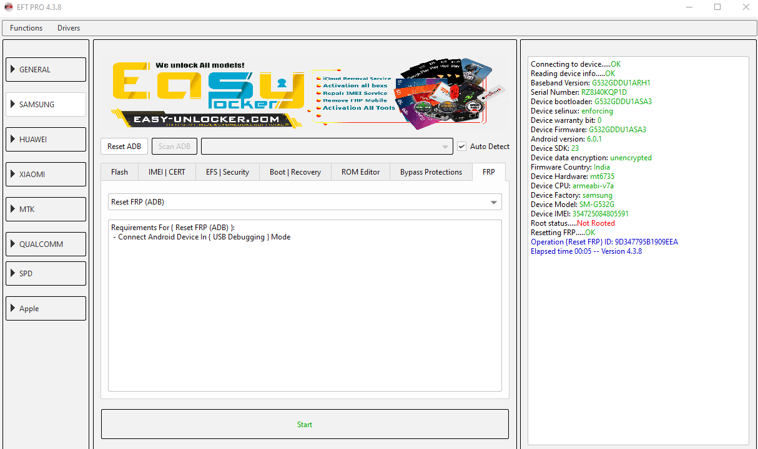
Task: Switch to the ROM Editor tab
Action: point(360,172)
